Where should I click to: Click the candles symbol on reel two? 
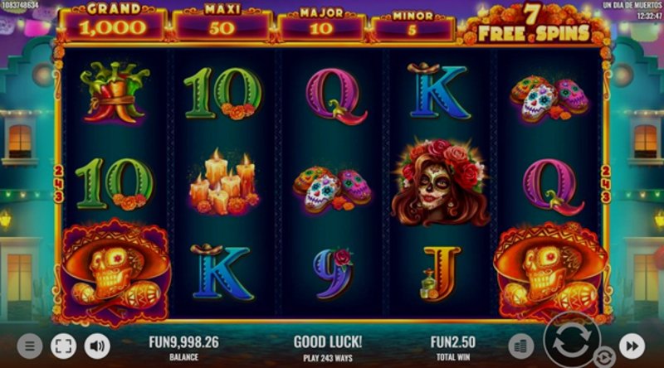click(223, 182)
